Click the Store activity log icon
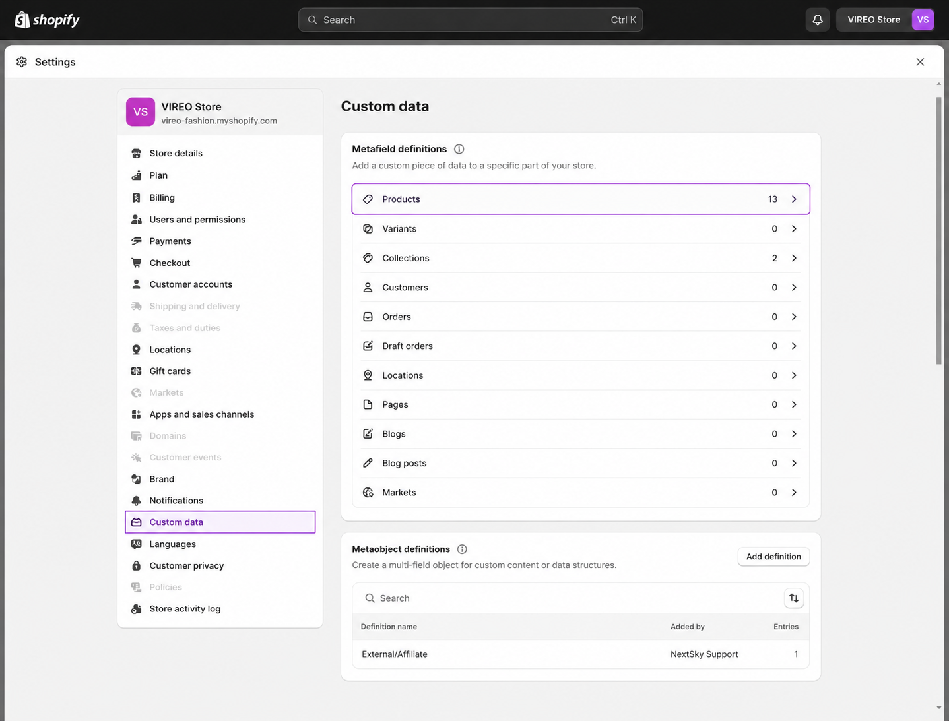Image resolution: width=949 pixels, height=721 pixels. click(x=137, y=609)
